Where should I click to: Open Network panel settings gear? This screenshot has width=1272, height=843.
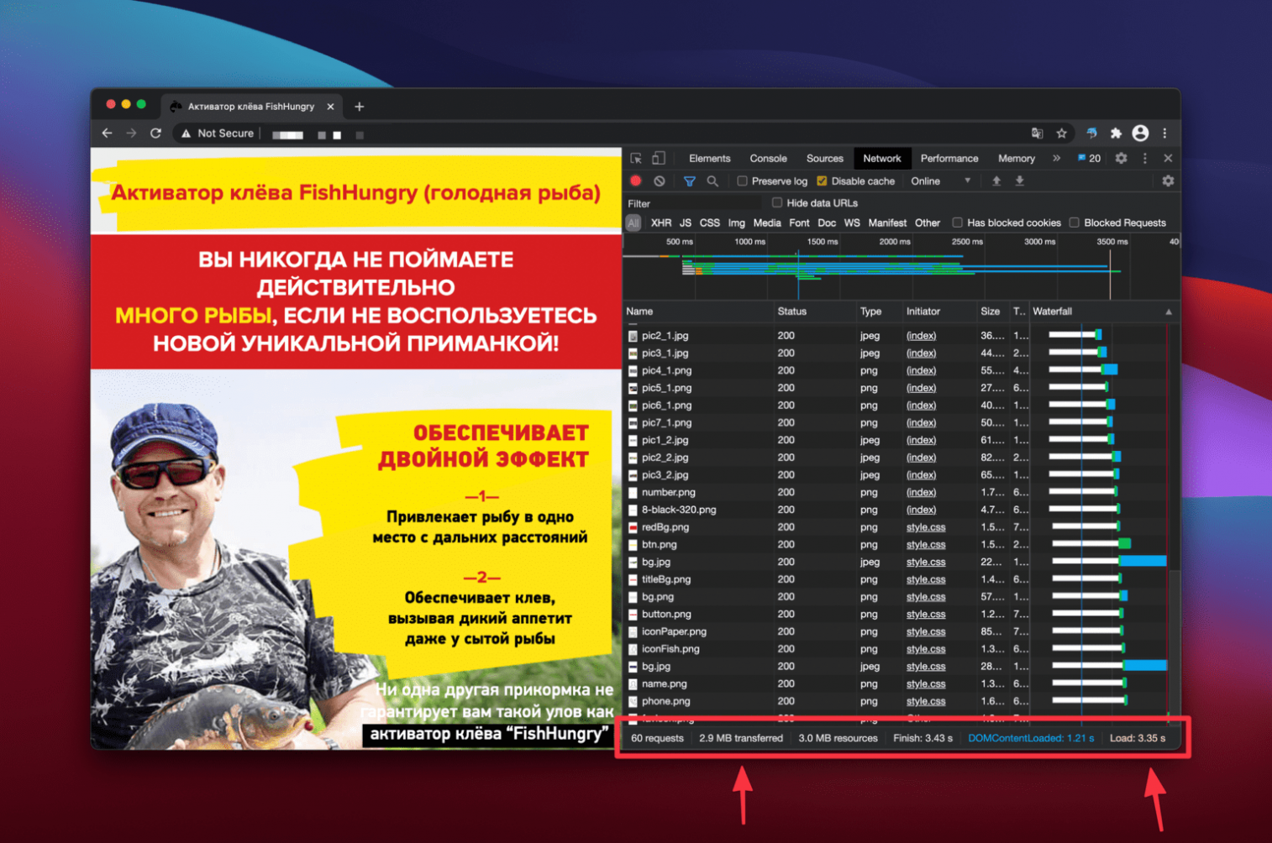(x=1168, y=181)
